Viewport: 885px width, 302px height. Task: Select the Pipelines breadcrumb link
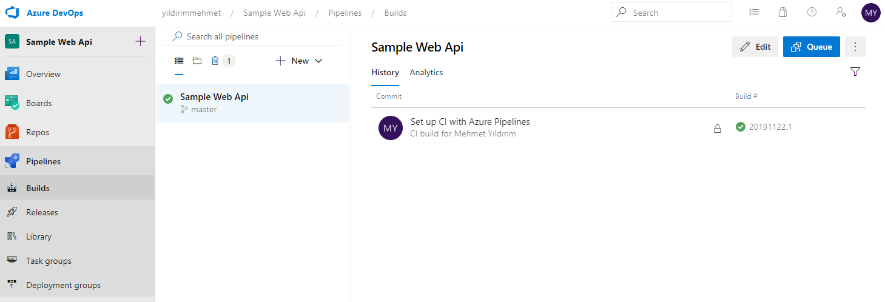tap(345, 13)
